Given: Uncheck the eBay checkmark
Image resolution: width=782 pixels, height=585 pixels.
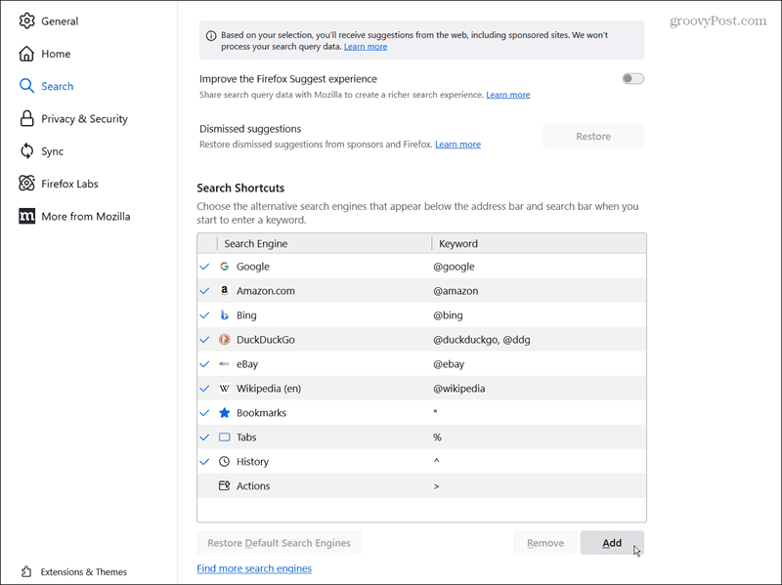Looking at the screenshot, I should [204, 363].
